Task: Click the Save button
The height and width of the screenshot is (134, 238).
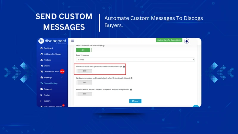Action: [x=135, y=101]
